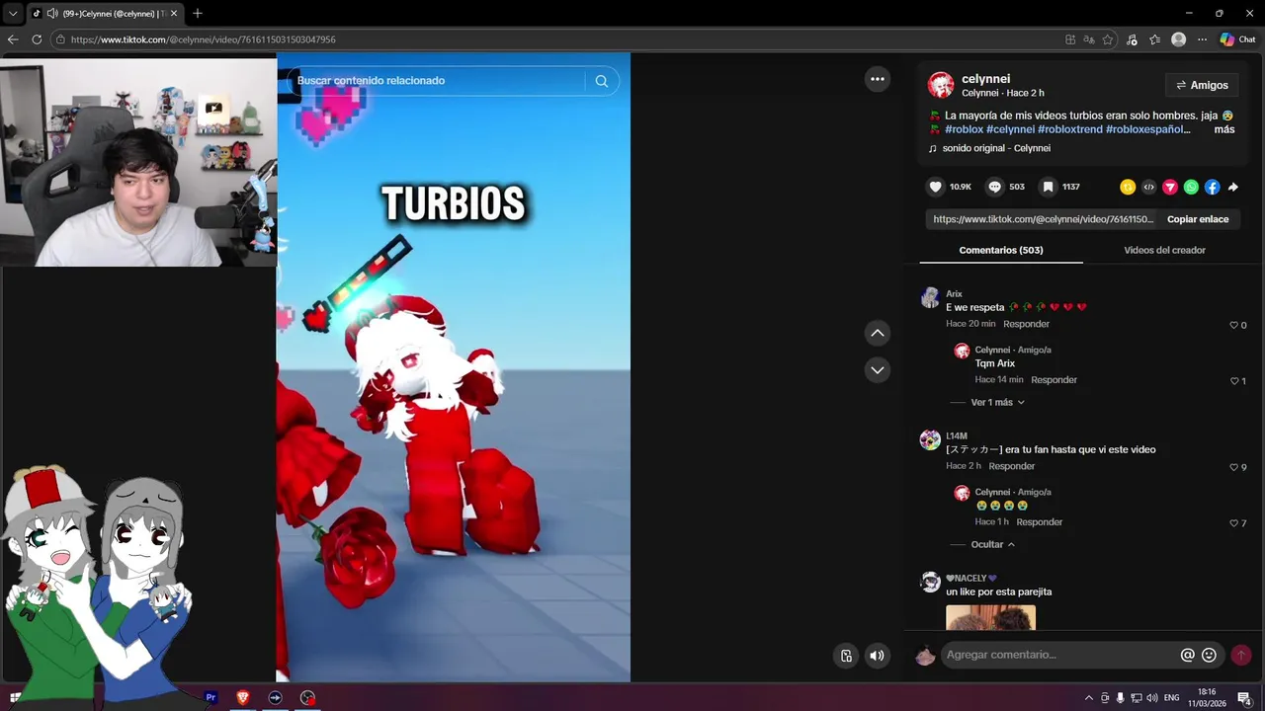Open translate icon in address bar
The image size is (1265, 711).
click(1089, 39)
